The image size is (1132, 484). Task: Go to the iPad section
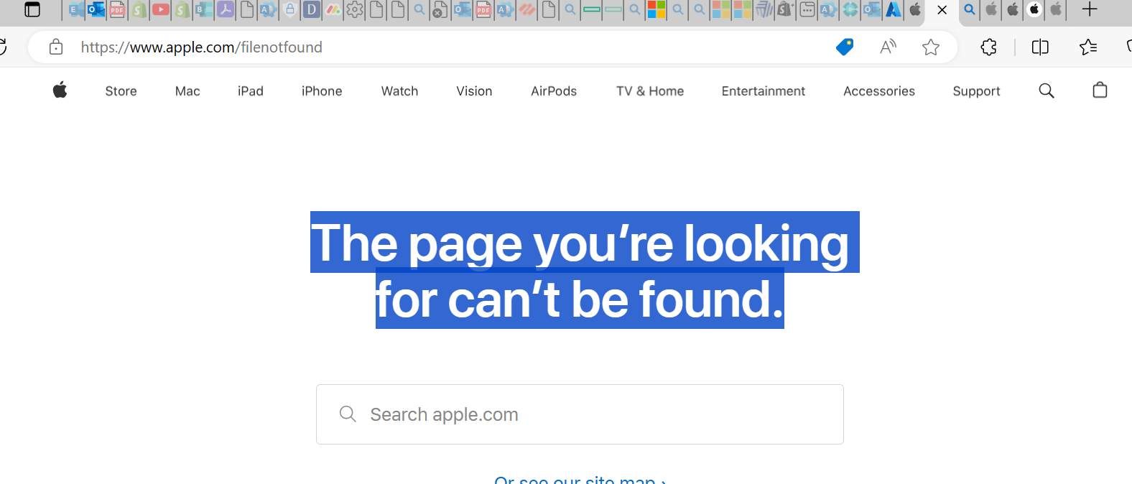point(251,91)
